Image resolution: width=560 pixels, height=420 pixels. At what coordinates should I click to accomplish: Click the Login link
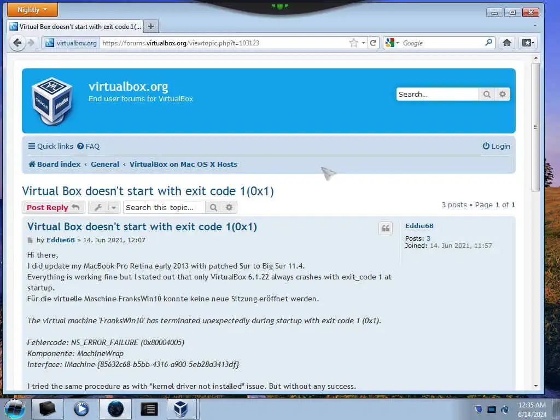tap(496, 146)
